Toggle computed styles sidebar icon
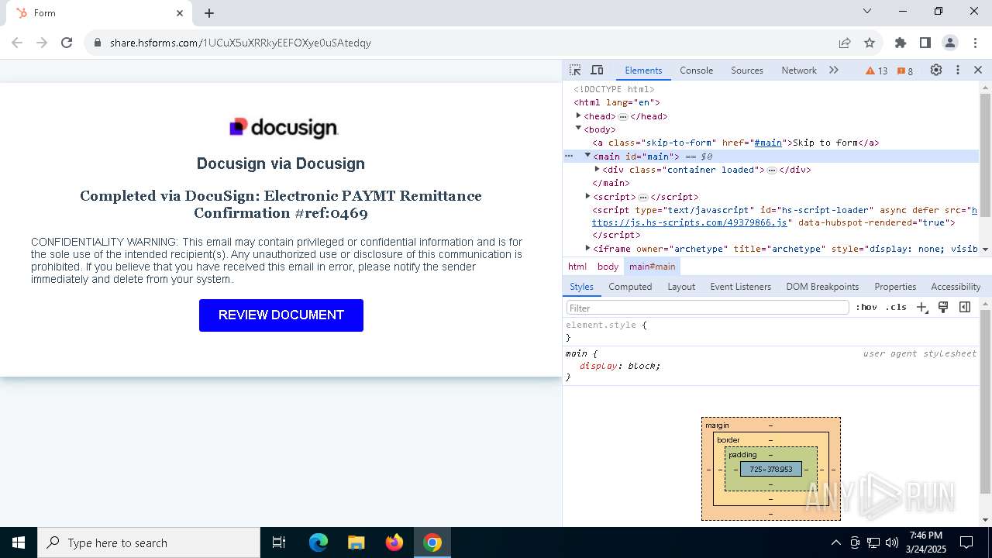 point(965,308)
